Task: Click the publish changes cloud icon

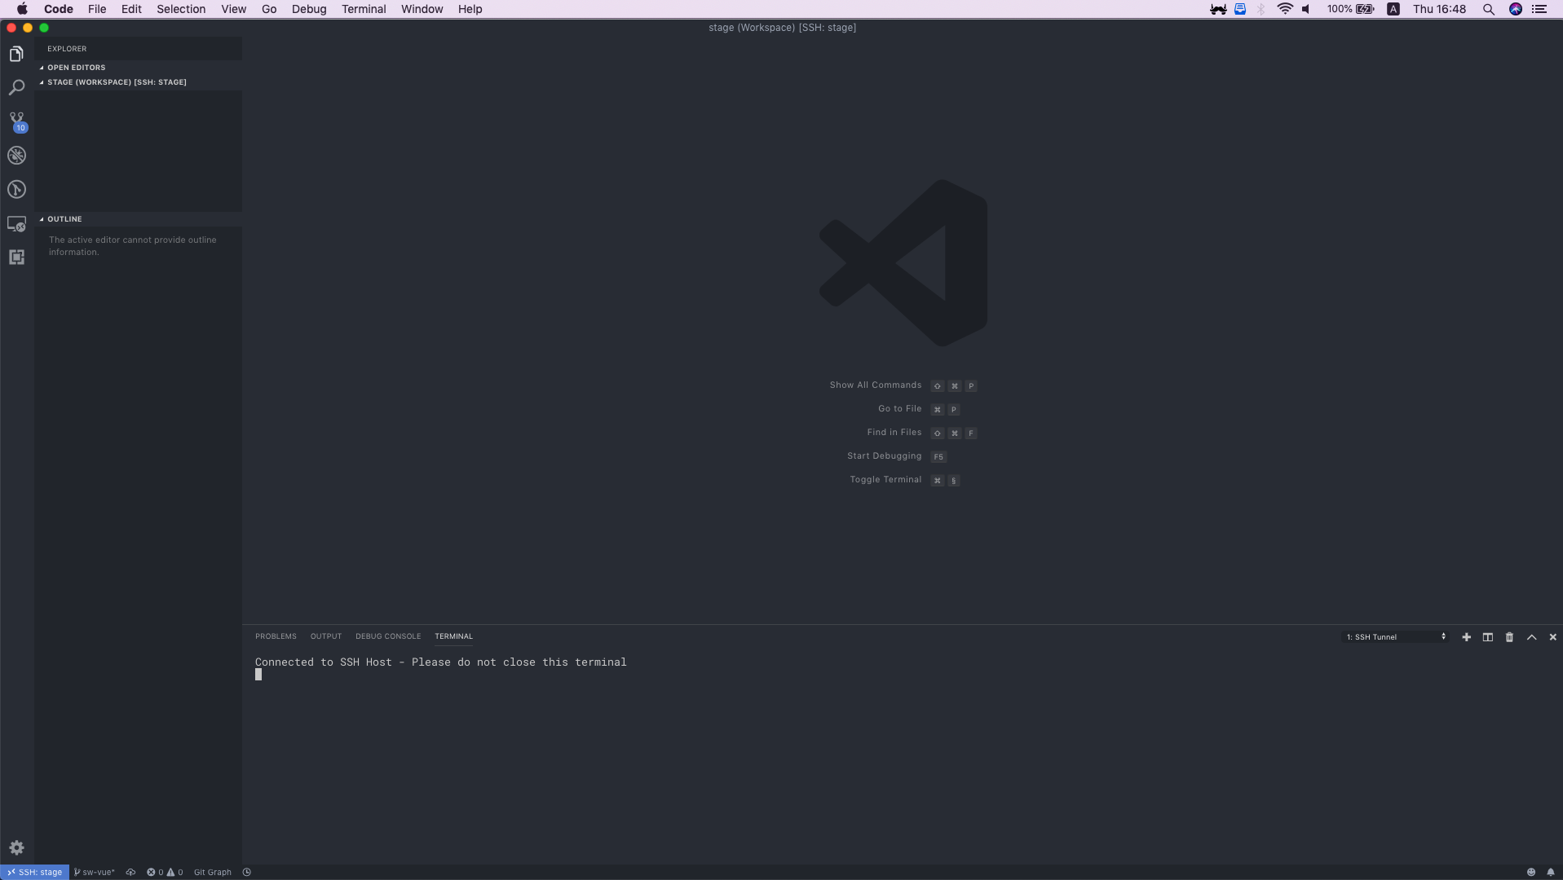Action: coord(130,872)
